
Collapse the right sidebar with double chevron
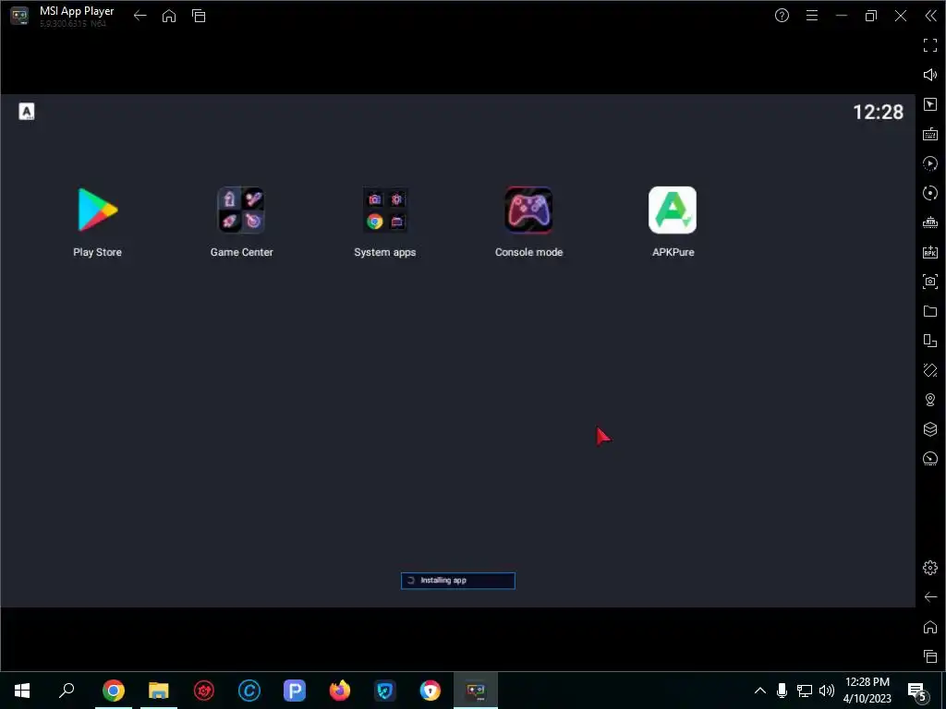pyautogui.click(x=931, y=16)
